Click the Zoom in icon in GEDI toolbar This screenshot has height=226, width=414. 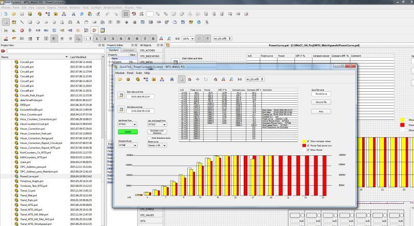(x=161, y=39)
